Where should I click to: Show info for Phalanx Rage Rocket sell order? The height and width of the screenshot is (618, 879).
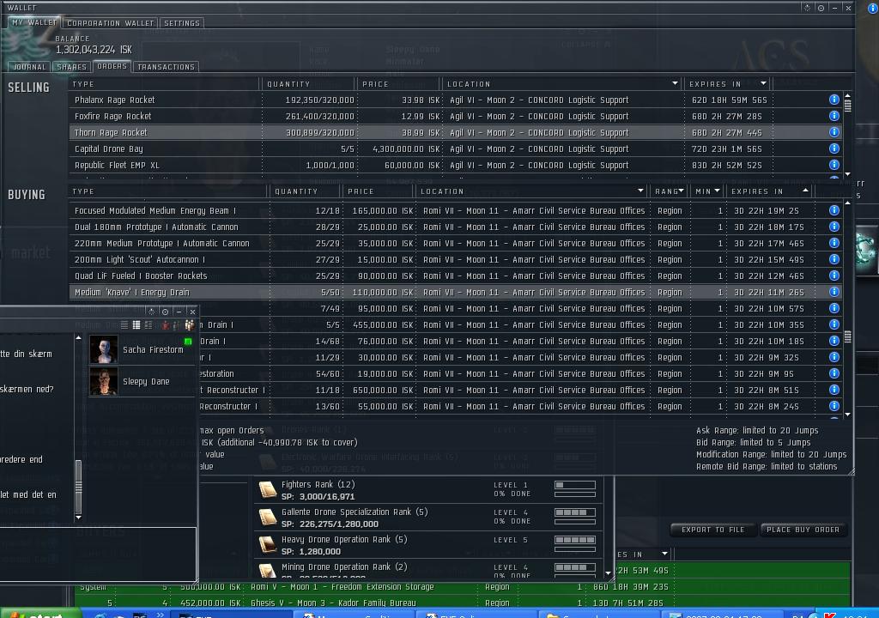tap(834, 100)
